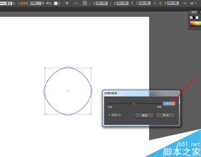
Task: Click the 确定 (OK) button in the dialog
Action: click(144, 115)
